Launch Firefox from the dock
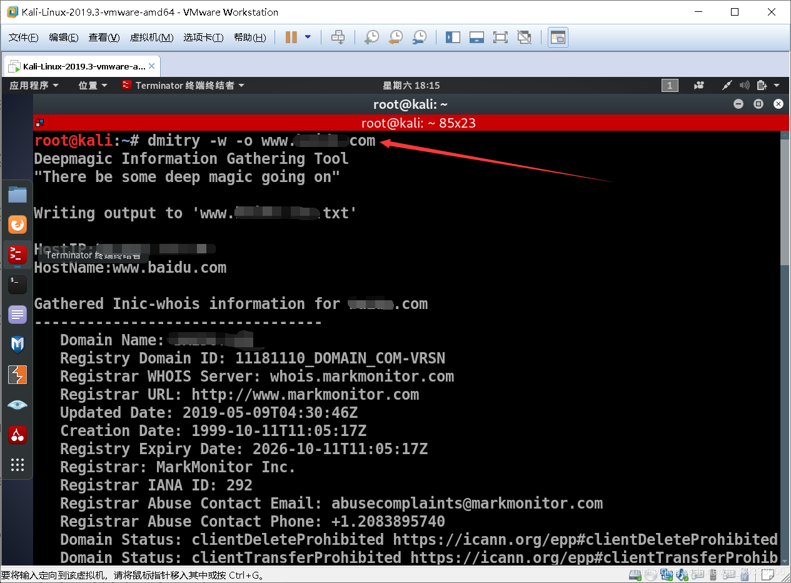Image resolution: width=791 pixels, height=583 pixels. [18, 225]
